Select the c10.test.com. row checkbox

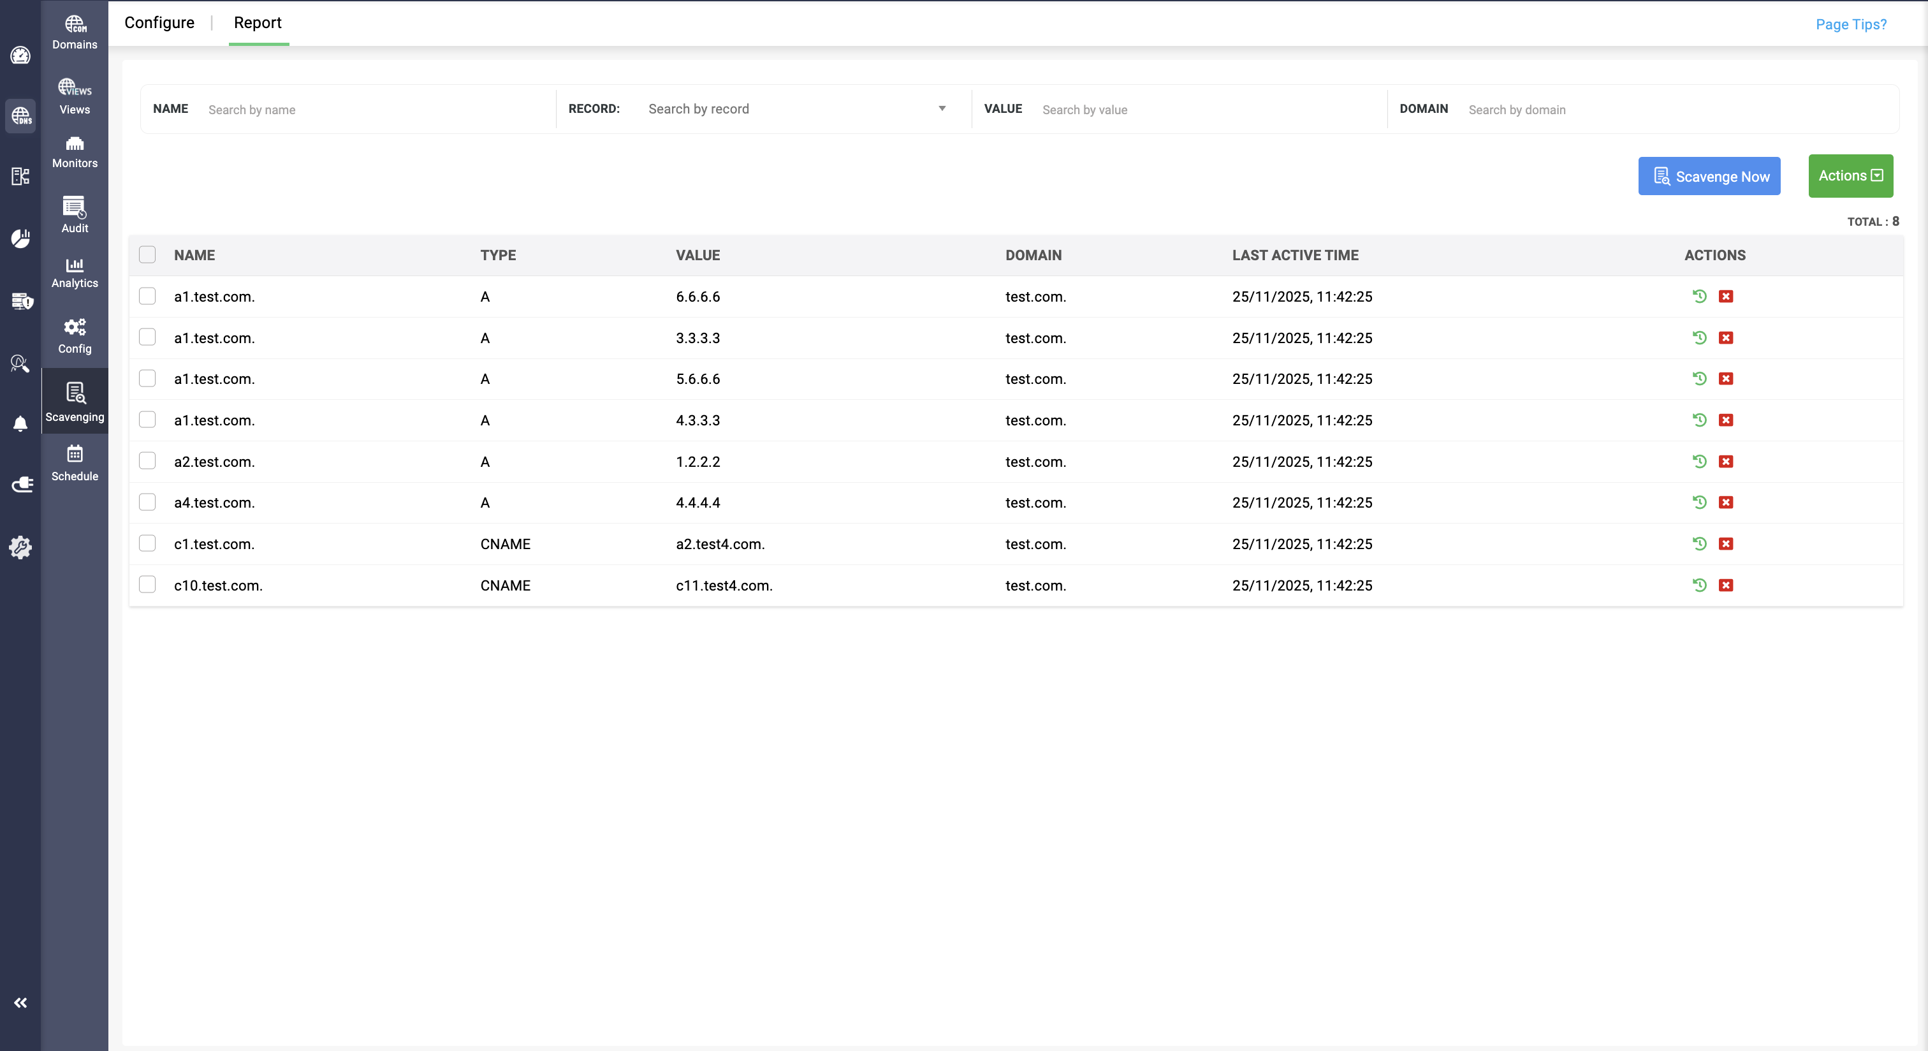click(x=147, y=585)
